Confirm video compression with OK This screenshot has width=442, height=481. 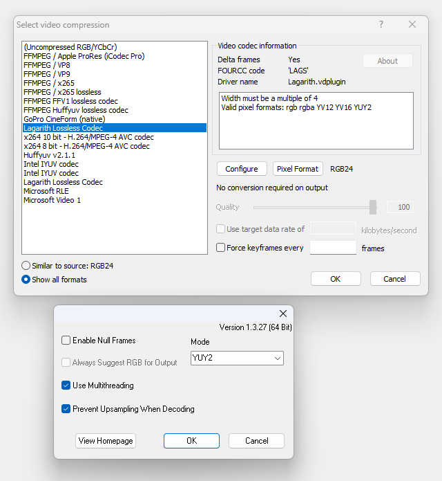pos(336,279)
